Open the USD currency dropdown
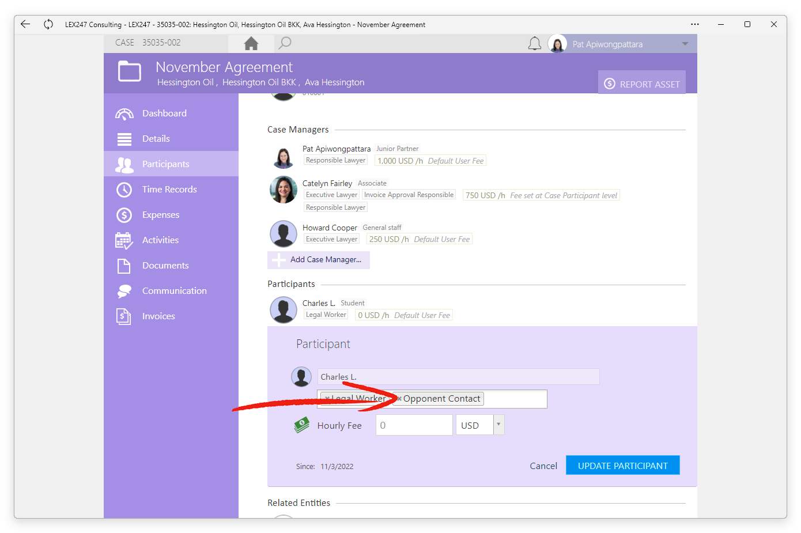 coord(498,425)
